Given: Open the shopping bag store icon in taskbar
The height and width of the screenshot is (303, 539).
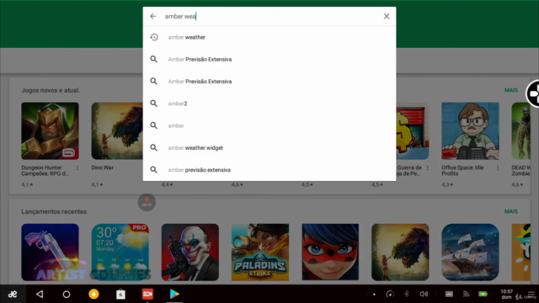Looking at the screenshot, I should [120, 295].
